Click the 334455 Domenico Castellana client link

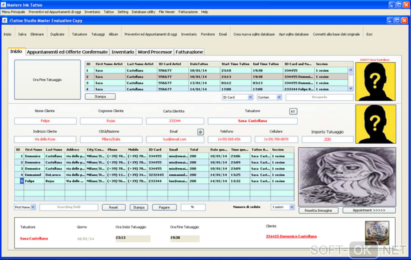click(x=291, y=237)
